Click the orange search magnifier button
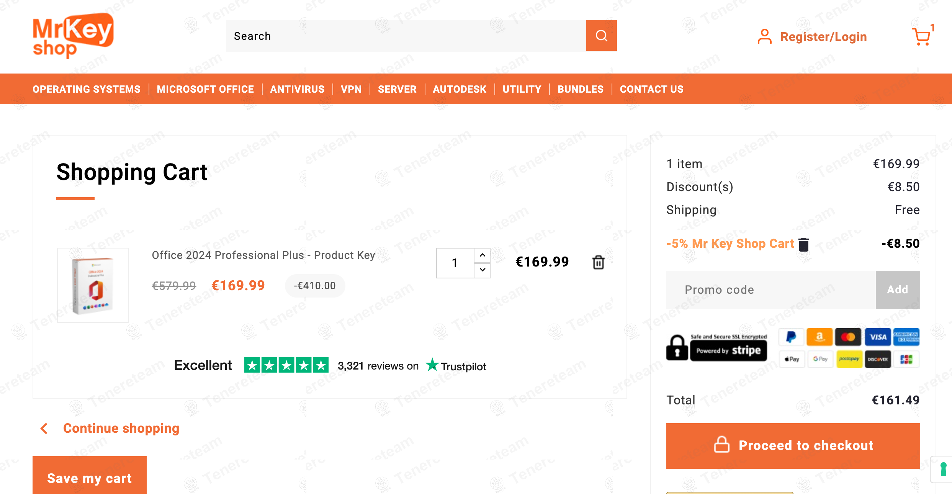The width and height of the screenshot is (952, 494). (601, 36)
